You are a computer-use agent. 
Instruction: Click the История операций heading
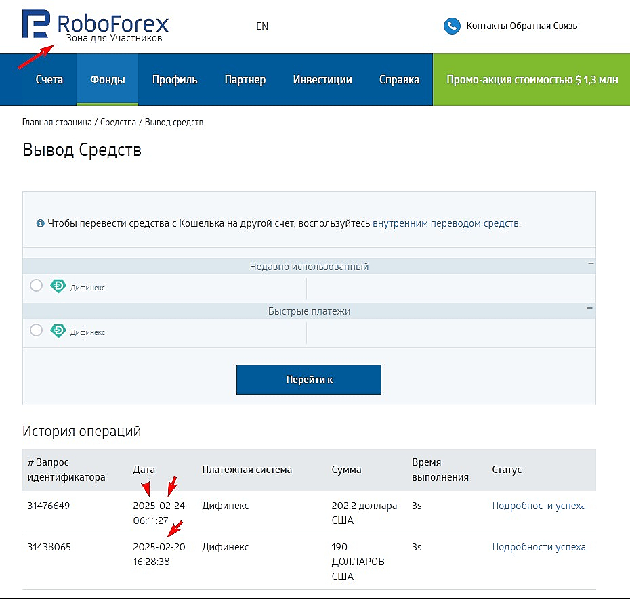tap(81, 431)
